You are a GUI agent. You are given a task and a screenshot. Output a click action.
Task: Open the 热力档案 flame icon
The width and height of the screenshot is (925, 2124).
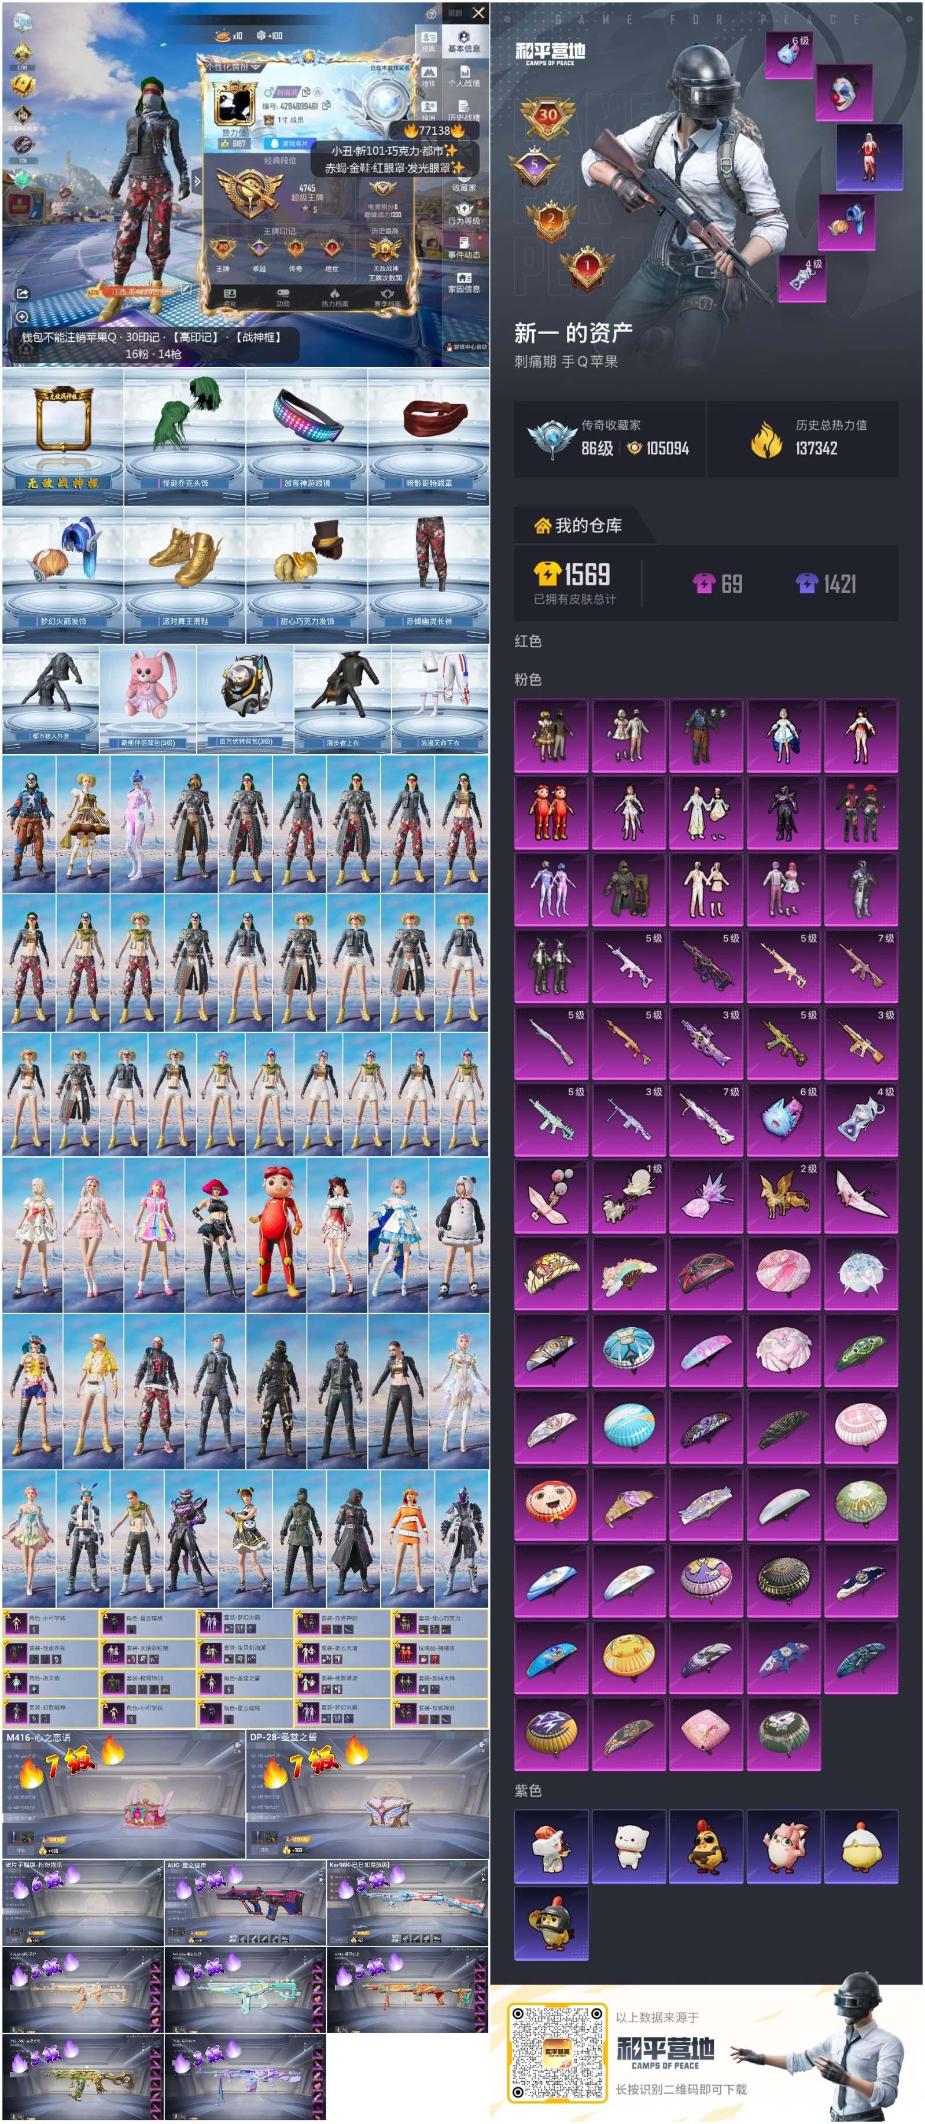pyautogui.click(x=334, y=298)
